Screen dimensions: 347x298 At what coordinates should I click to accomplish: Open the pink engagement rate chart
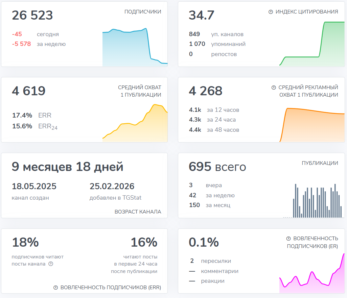(311, 277)
